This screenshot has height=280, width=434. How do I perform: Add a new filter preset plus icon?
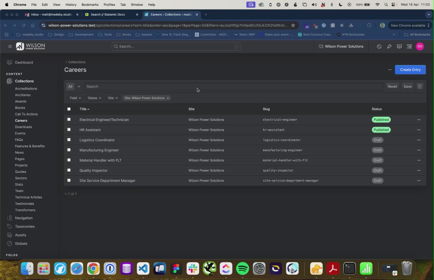(79, 86)
